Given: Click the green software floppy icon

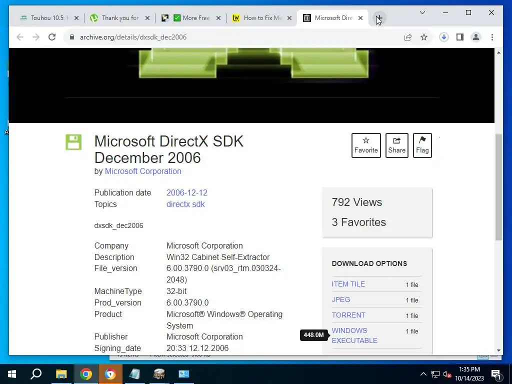Looking at the screenshot, I should 73,142.
